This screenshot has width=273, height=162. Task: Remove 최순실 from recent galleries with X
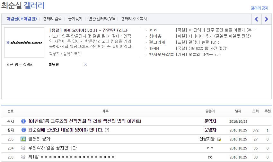[85, 64]
